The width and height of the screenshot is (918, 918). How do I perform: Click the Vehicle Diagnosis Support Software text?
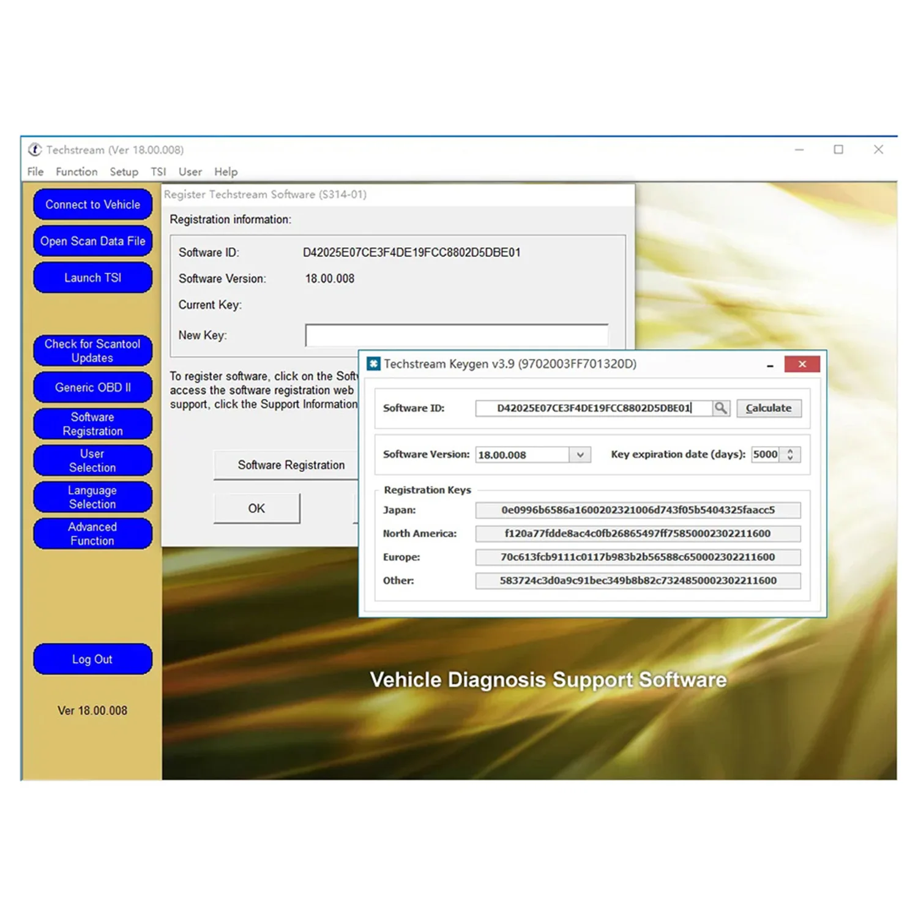click(x=548, y=680)
